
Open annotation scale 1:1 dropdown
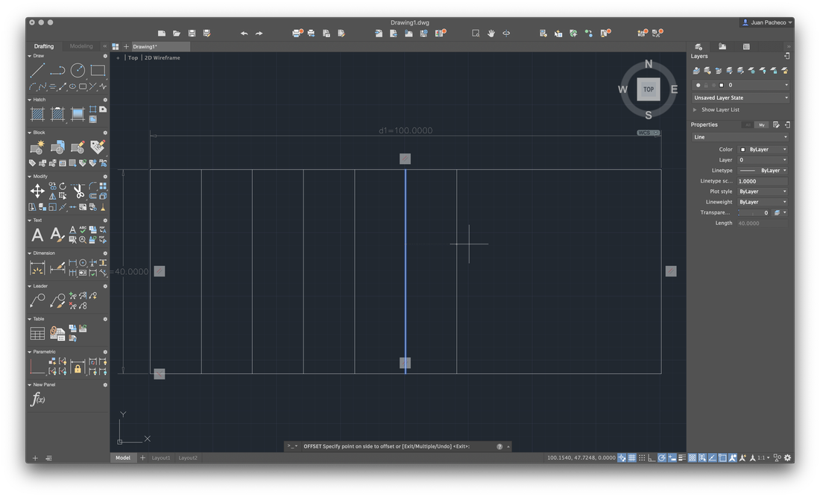pos(763,458)
